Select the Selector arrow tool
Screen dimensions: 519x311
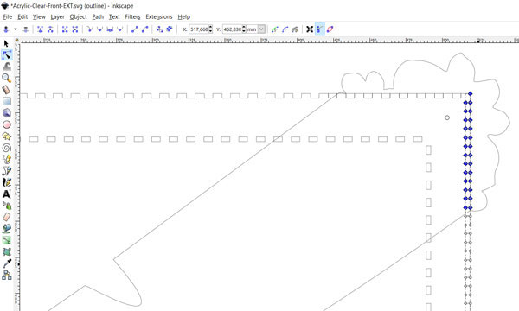click(x=6, y=43)
